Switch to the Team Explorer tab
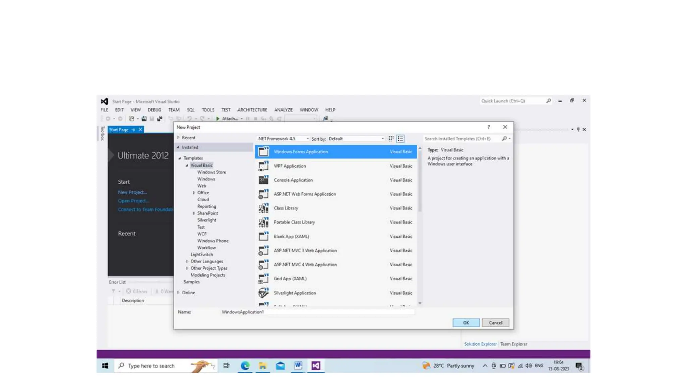This screenshot has height=386, width=687. pyautogui.click(x=514, y=344)
